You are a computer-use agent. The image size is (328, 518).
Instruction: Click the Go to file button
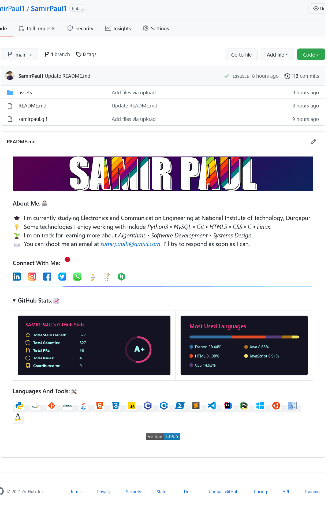pyautogui.click(x=241, y=55)
